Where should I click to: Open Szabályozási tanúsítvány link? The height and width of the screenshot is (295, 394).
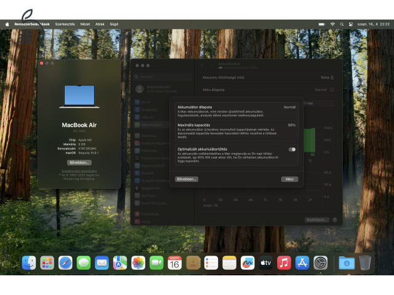click(x=79, y=171)
